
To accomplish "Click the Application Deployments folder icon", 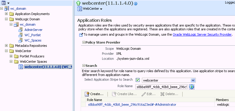I will pos(11,14).
